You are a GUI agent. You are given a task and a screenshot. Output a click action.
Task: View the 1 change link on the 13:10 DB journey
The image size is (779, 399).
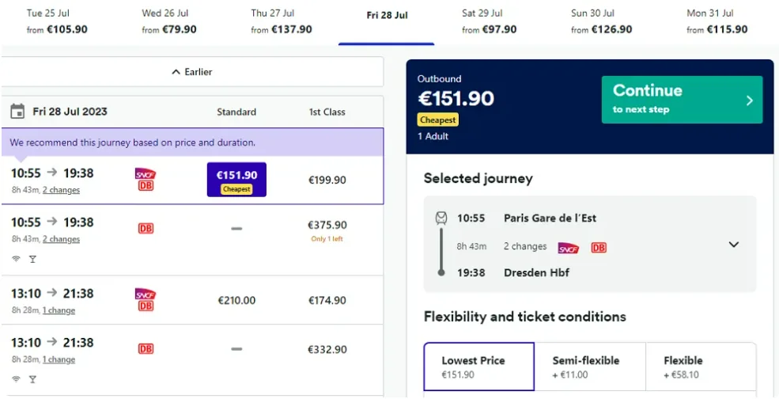point(59,359)
